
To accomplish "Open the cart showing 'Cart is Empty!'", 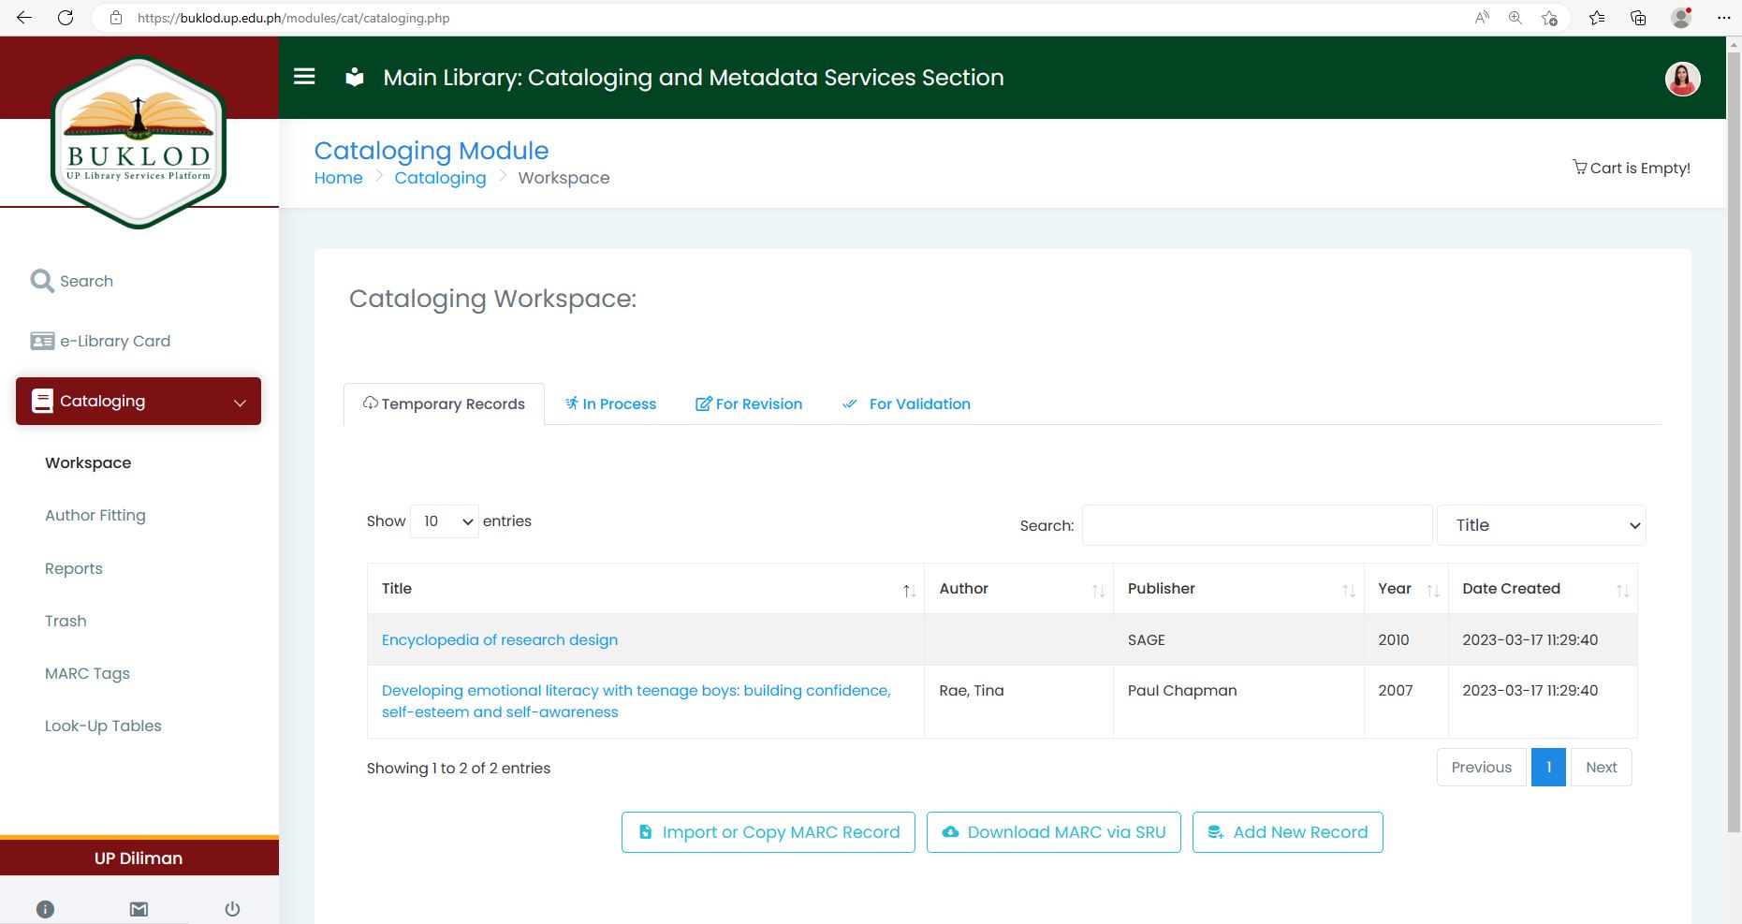I will (x=1632, y=168).
